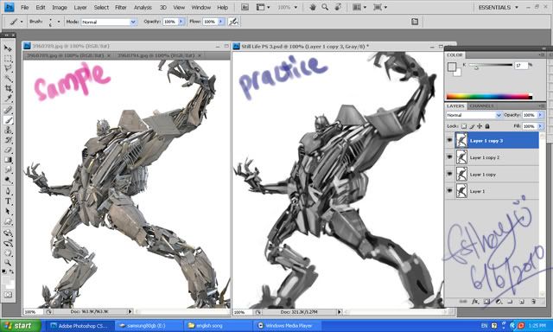Open layer Opacity slider arrow
Viewport: 553px width, 332px height.
point(540,115)
